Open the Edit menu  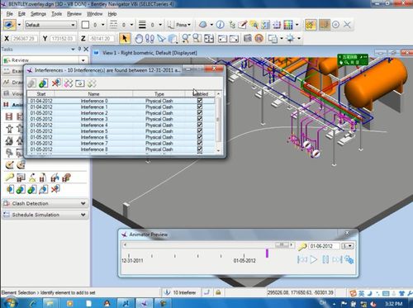pos(21,14)
